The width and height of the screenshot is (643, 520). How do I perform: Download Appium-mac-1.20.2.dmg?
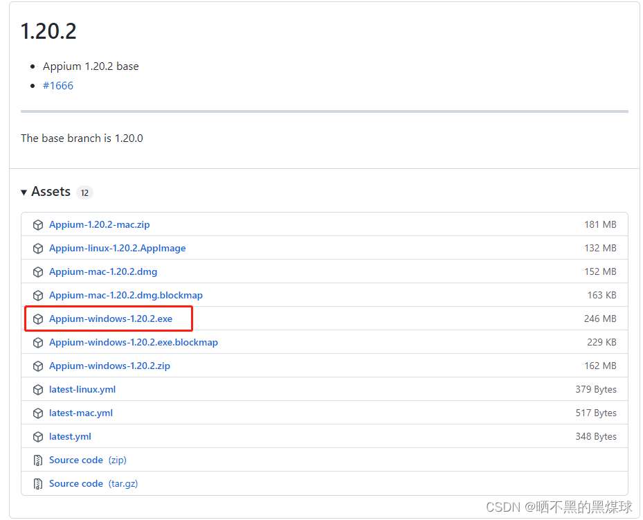click(103, 272)
